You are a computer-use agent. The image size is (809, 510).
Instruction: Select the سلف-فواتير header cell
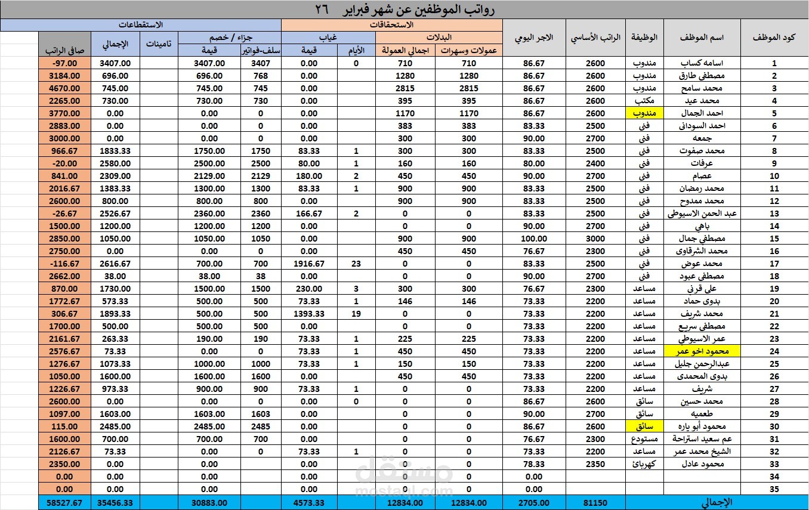pyautogui.click(x=261, y=50)
